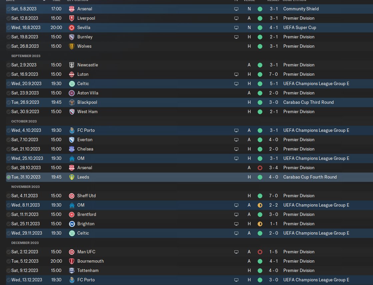Select the Wolves club badge icon
Screen dimensions: 373x285
pos(72,46)
